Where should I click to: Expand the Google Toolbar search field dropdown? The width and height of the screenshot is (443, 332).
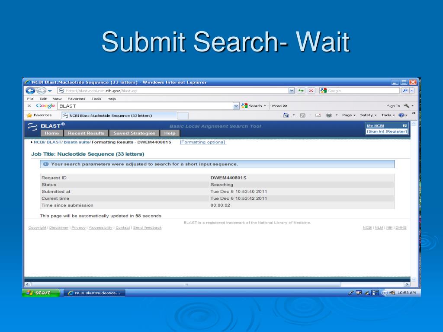click(x=236, y=106)
